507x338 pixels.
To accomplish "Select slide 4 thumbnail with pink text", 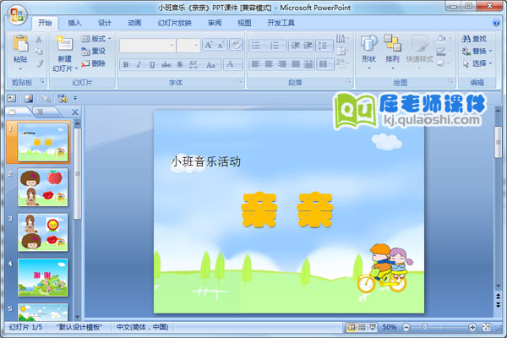I will (x=43, y=277).
